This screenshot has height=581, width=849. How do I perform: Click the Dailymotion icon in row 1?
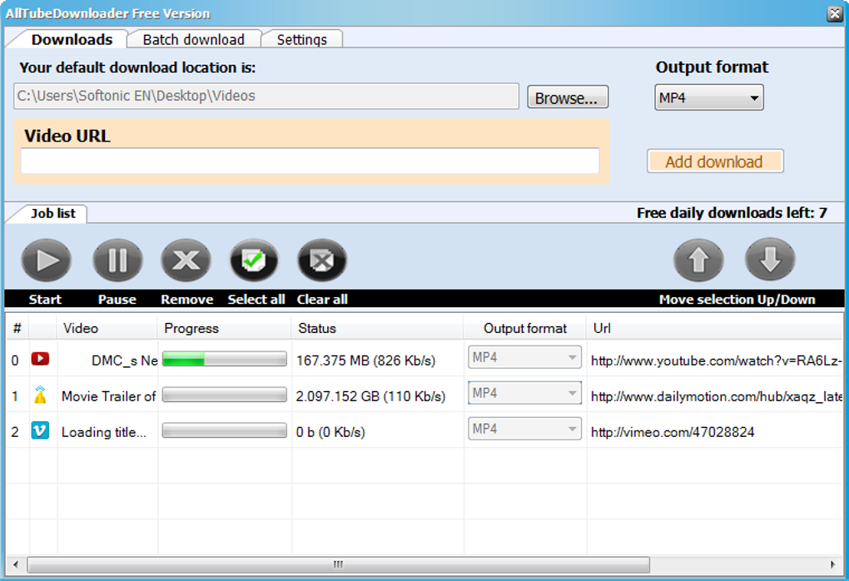40,395
